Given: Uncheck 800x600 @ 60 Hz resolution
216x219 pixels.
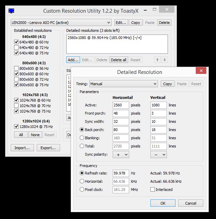Looking at the screenshot, I should (16, 74).
